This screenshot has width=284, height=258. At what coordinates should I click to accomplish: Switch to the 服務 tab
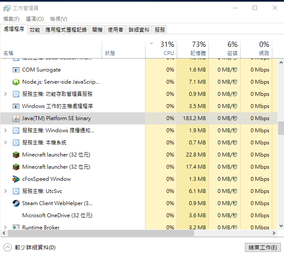pos(159,29)
